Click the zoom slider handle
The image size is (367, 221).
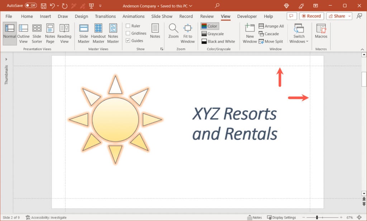point(317,217)
